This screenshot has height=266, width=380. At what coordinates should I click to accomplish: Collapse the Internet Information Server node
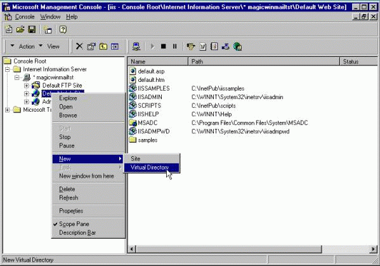tap(7, 70)
